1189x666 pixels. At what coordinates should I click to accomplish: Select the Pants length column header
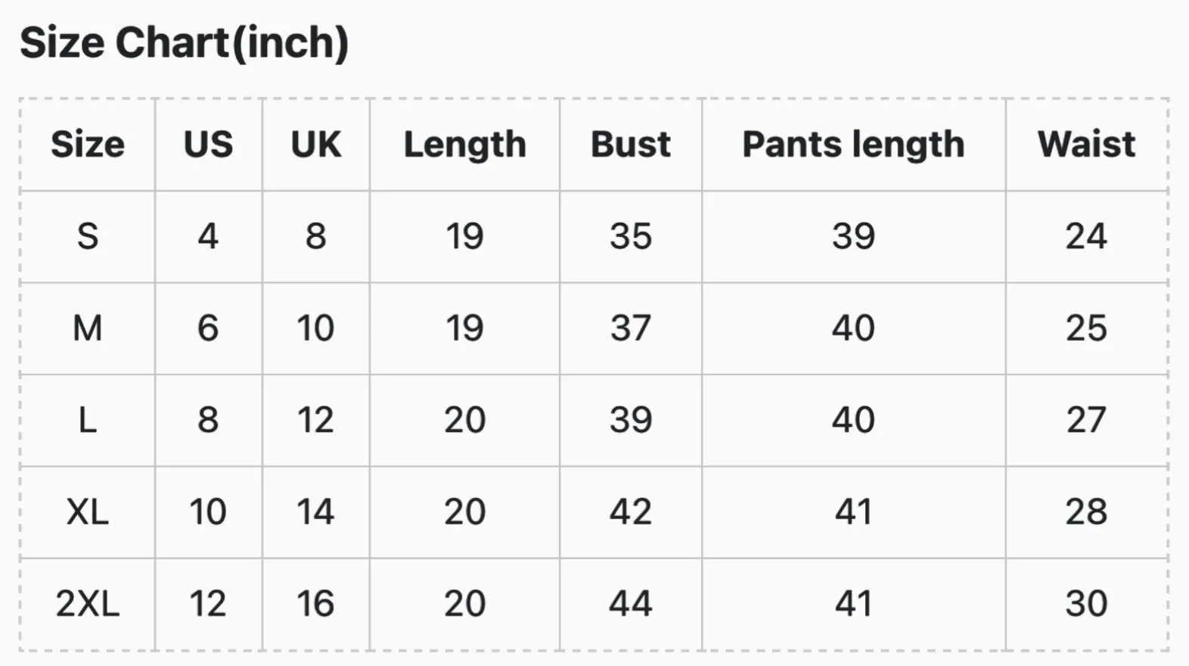[x=853, y=145]
